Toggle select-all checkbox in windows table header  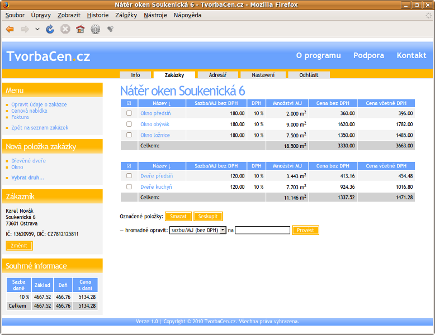pos(129,103)
